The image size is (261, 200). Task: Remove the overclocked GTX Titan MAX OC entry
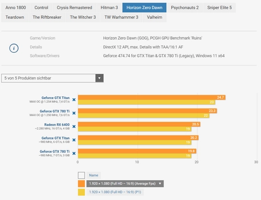click(74, 99)
